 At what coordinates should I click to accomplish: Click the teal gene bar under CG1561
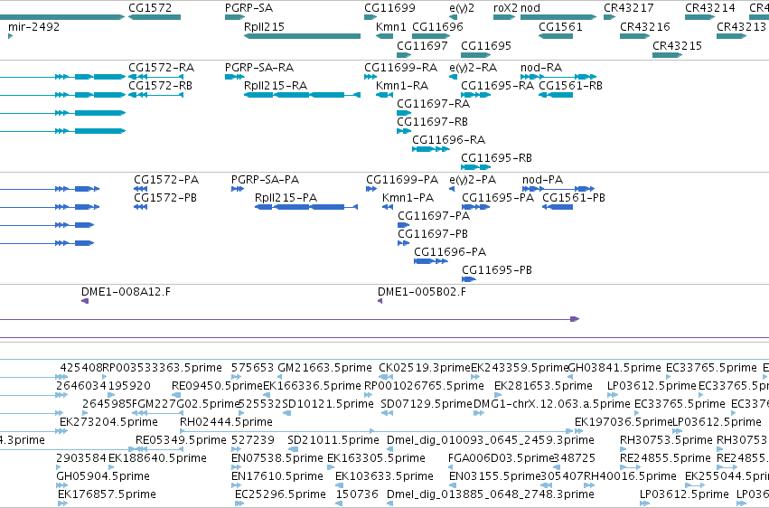556,36
